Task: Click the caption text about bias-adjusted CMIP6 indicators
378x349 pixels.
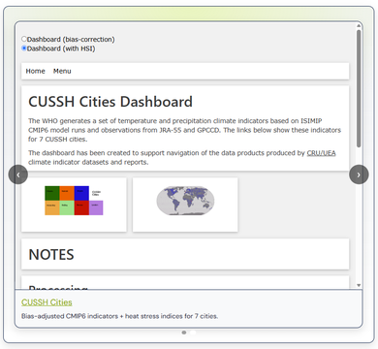Action: pyautogui.click(x=120, y=316)
